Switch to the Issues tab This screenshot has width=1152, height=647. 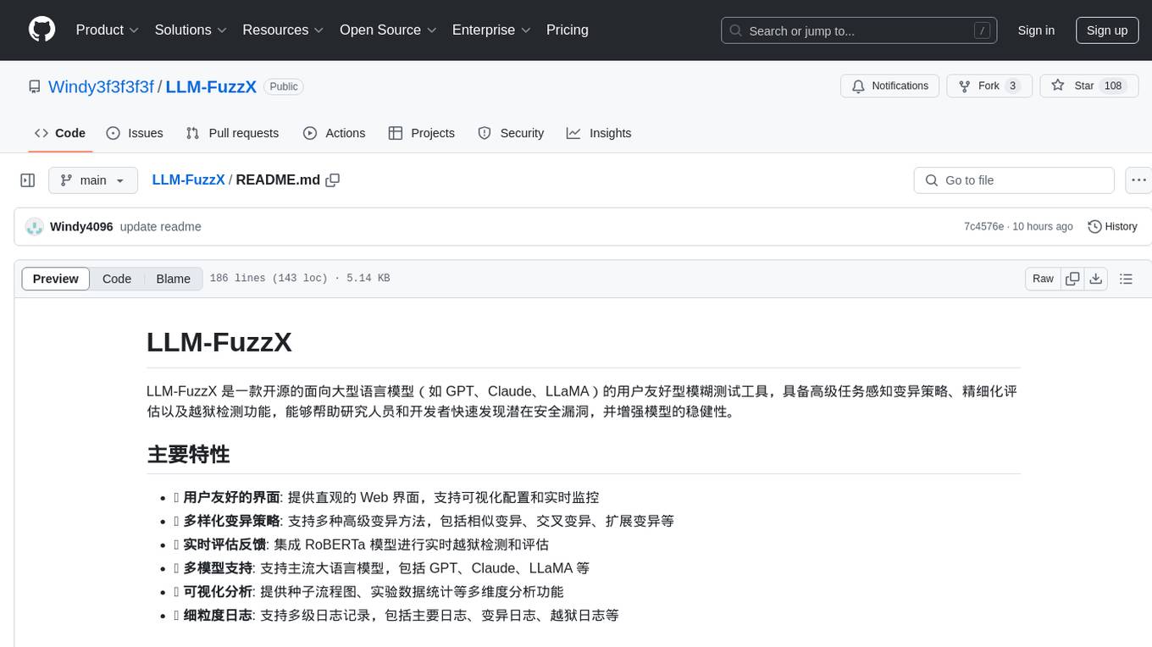tap(135, 133)
